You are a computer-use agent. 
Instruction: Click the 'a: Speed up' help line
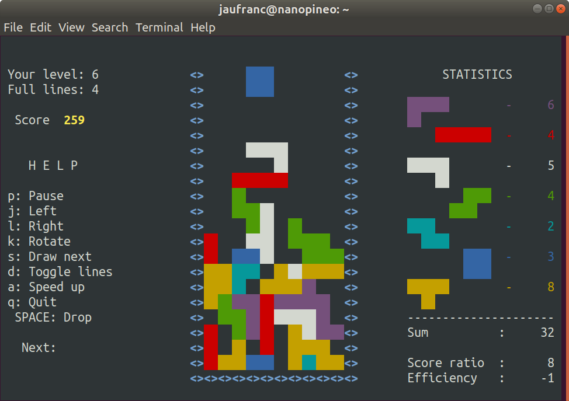46,287
